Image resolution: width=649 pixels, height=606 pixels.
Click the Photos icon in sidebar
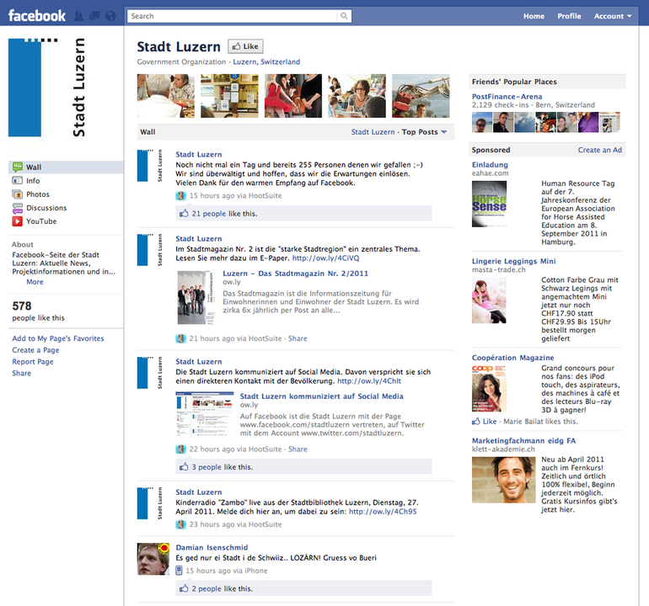(x=18, y=194)
